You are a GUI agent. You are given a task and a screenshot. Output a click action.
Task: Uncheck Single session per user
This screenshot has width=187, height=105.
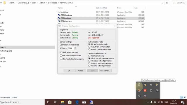(x=61, y=52)
